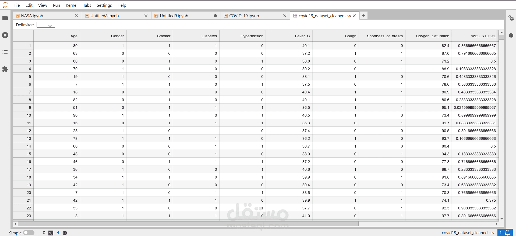Show the Table of Contents sidebar icon
Image resolution: width=516 pixels, height=236 pixels.
click(5, 52)
